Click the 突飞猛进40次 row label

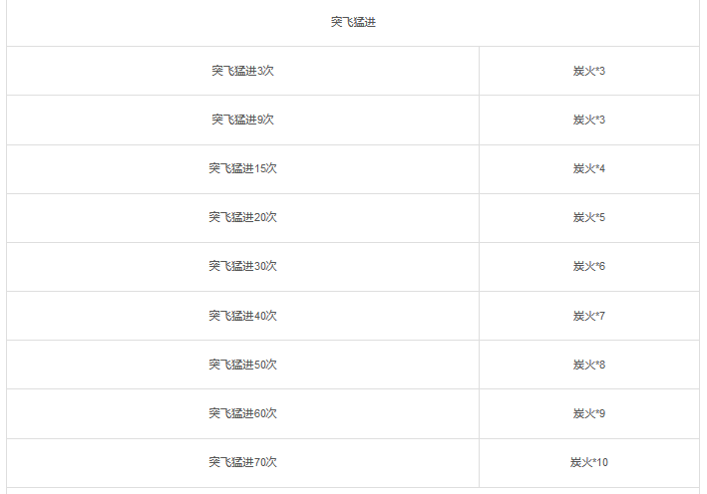click(242, 316)
